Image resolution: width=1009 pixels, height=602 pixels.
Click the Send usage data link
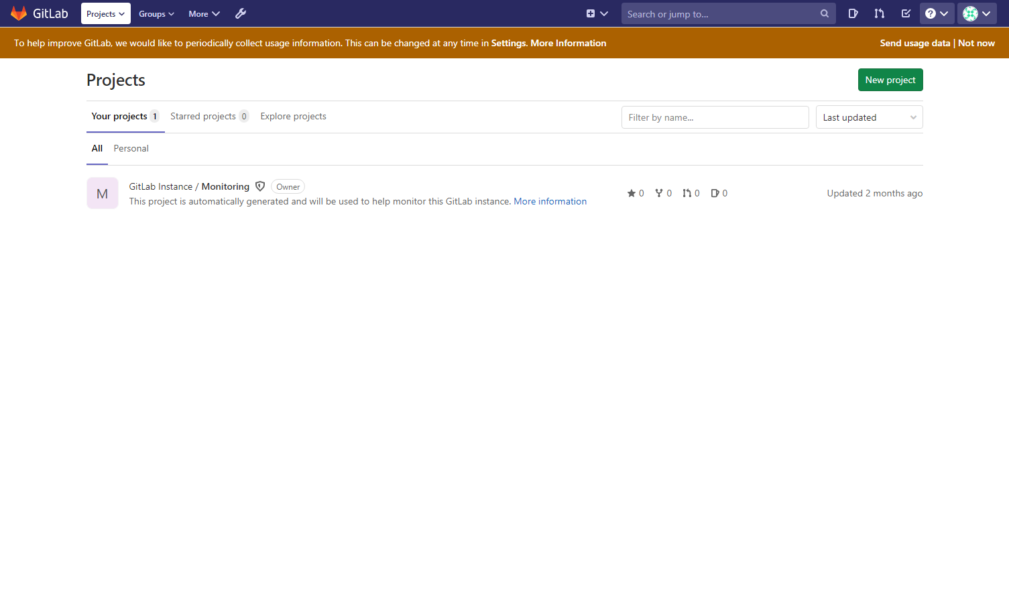pyautogui.click(x=914, y=43)
